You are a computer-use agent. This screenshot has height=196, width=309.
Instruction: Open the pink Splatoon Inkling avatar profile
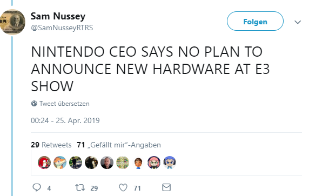pyautogui.click(x=154, y=163)
